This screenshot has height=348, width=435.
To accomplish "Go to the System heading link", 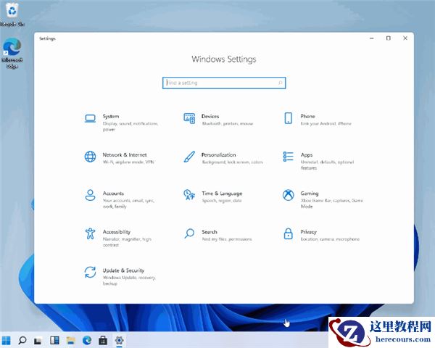I will click(111, 116).
